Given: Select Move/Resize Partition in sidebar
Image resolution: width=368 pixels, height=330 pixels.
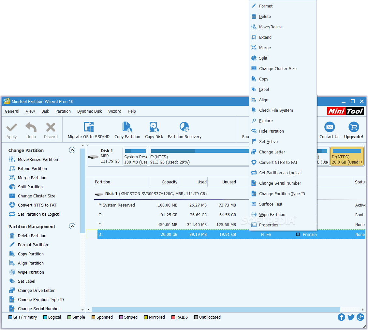Looking at the screenshot, I should coord(33,160).
